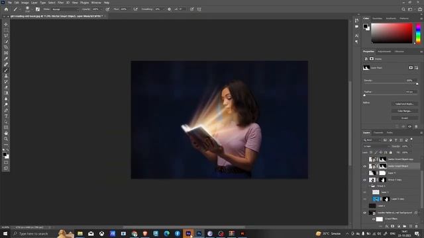
Task: Click the hue spectrum strip
Action: 418,33
